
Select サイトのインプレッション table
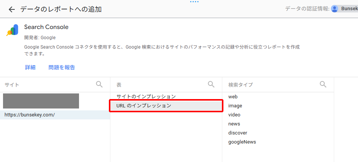tap(166, 96)
